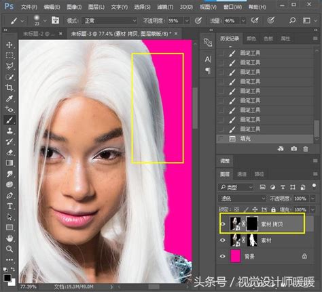Open flow 46% slider arrow
Viewport: 322px width, 292px height.
click(243, 21)
